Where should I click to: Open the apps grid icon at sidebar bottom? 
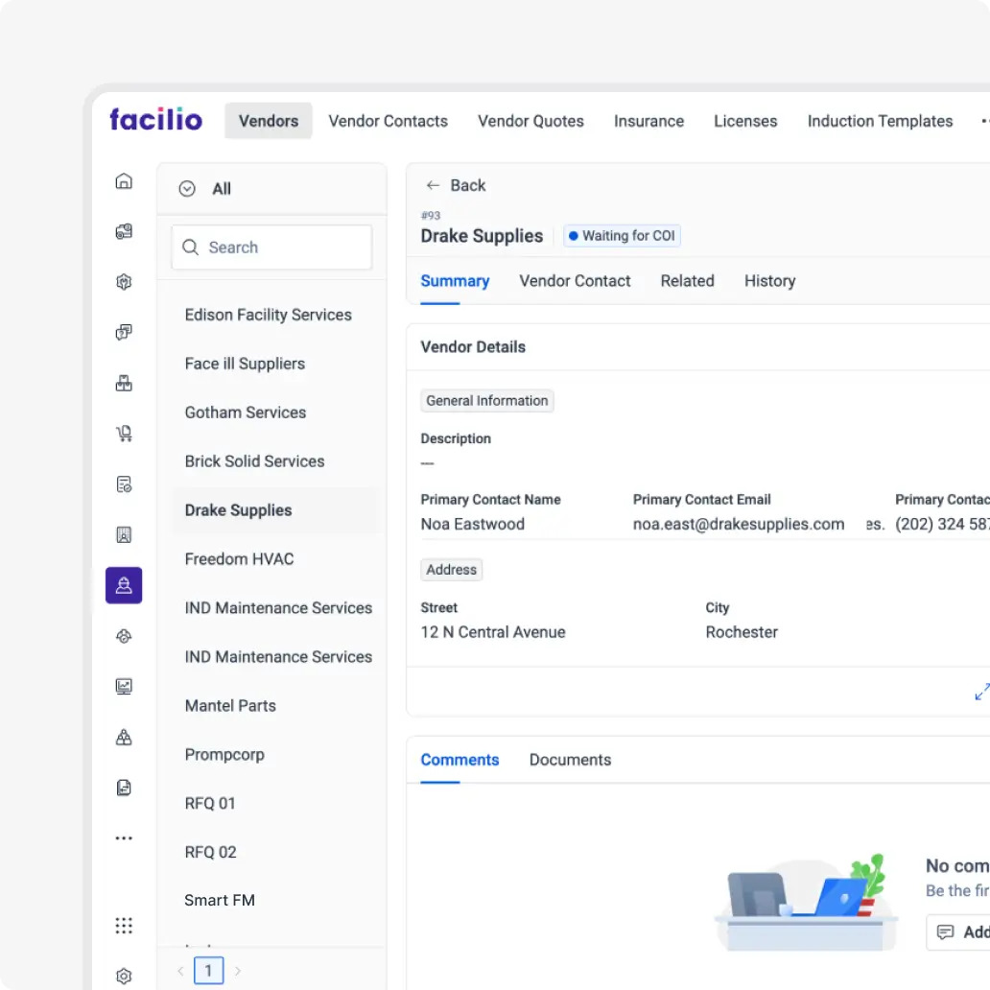coord(124,925)
